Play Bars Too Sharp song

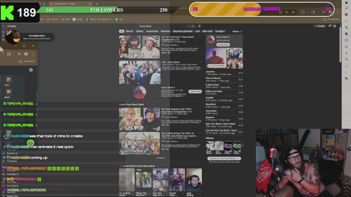tap(224, 125)
